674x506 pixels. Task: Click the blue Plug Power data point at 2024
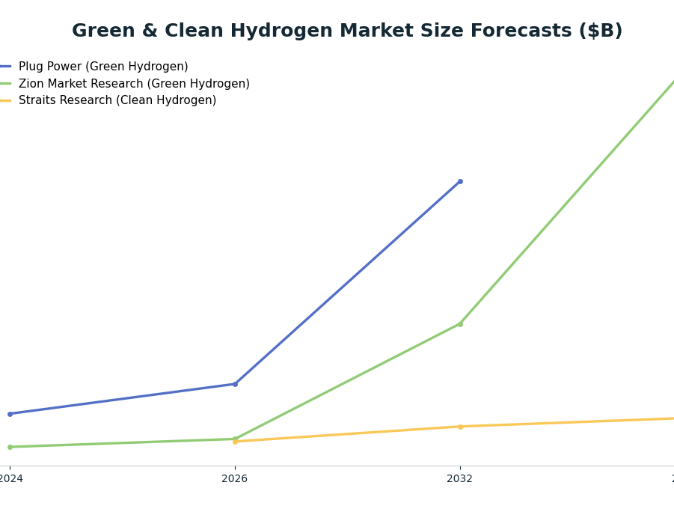coord(10,414)
